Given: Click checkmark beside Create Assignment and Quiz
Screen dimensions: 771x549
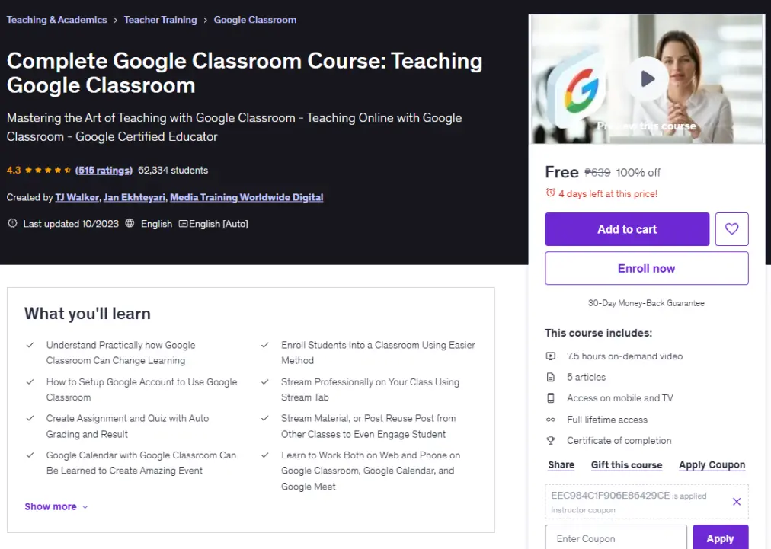Looking at the screenshot, I should pos(30,419).
